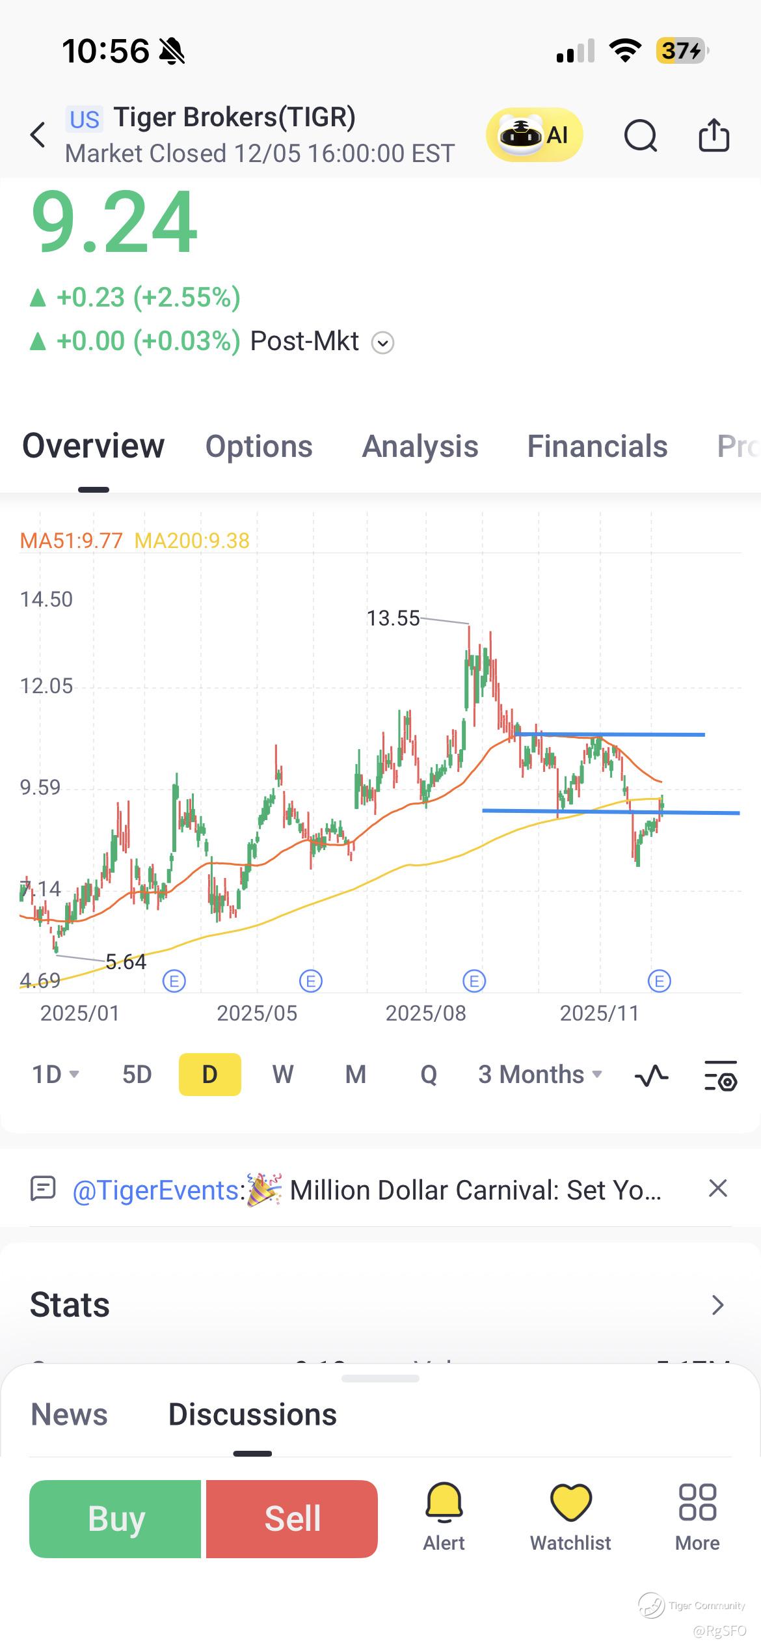The image size is (761, 1648).
Task: Open chart settings icon
Action: pyautogui.click(x=721, y=1075)
